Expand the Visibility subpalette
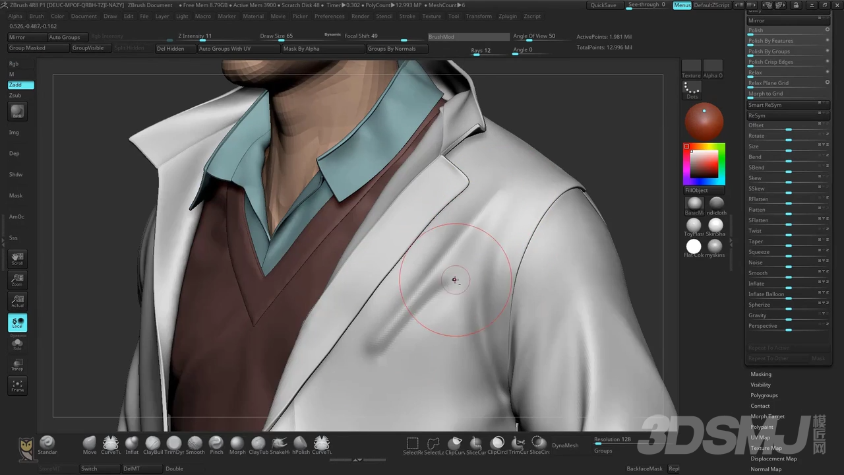844x475 pixels. 760,385
